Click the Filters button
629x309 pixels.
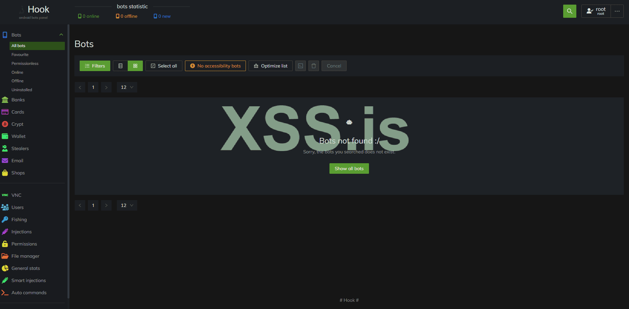[x=95, y=66]
